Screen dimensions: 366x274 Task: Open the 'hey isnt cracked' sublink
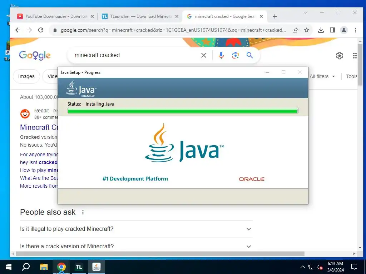[39, 162]
